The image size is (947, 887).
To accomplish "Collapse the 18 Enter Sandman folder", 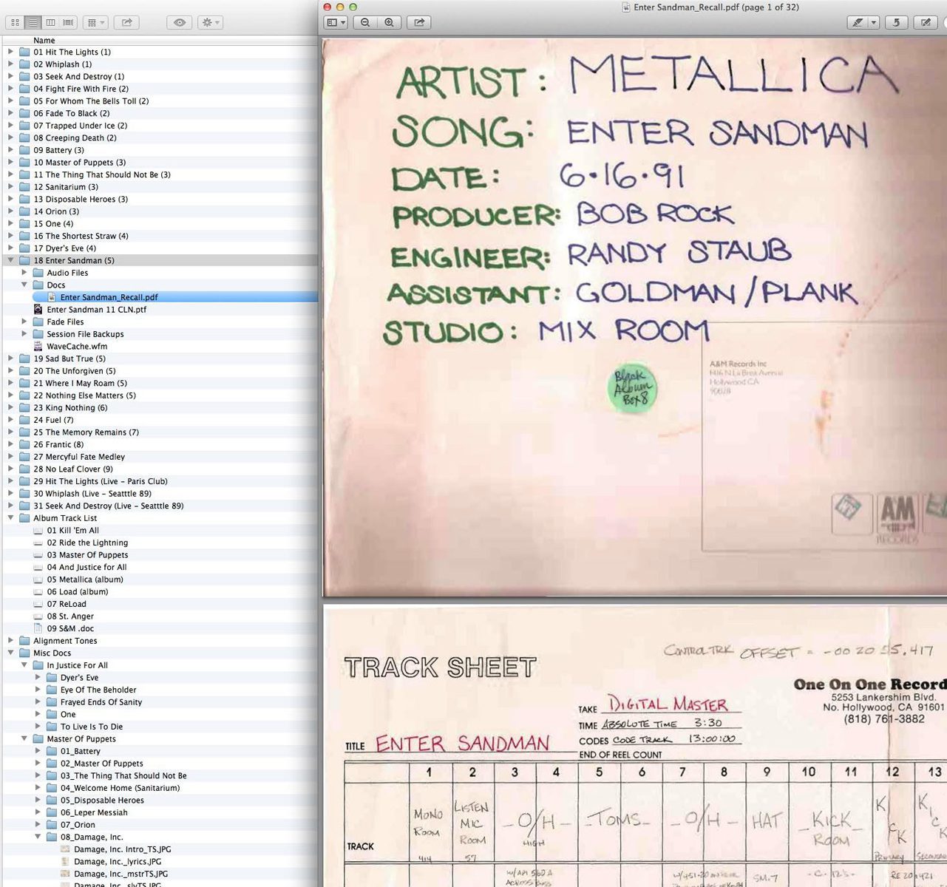I will (10, 260).
